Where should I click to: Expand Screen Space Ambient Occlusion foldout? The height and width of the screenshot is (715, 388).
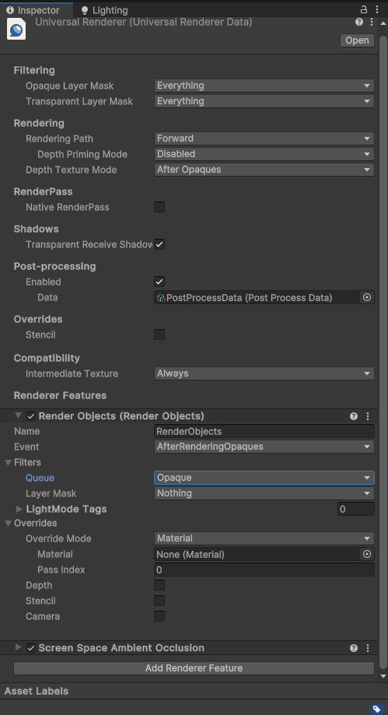(x=18, y=647)
